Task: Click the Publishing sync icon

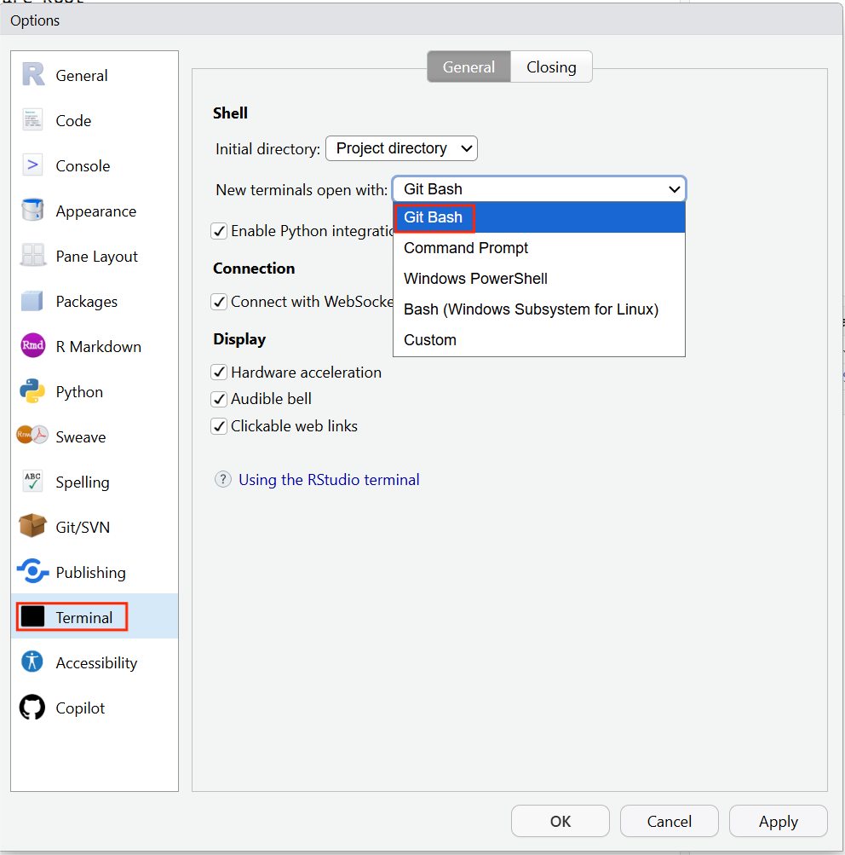Action: [x=32, y=571]
